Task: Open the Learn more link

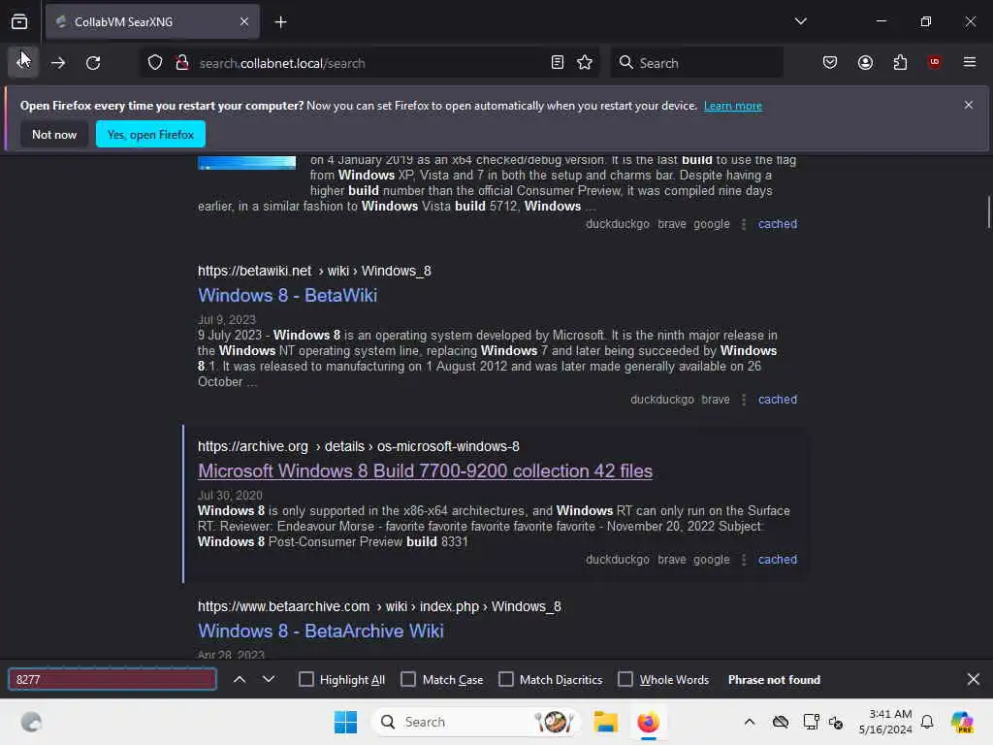Action: tap(733, 106)
